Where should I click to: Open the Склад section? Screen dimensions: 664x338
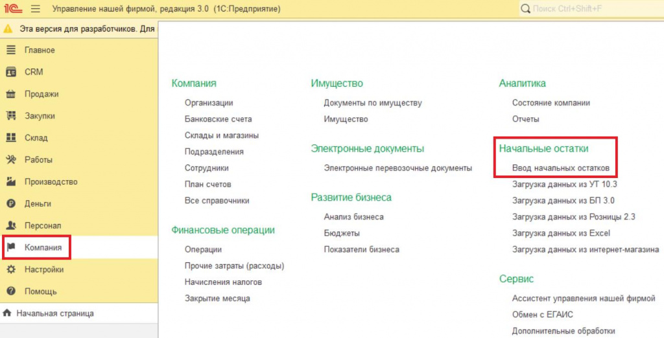pyautogui.click(x=36, y=138)
